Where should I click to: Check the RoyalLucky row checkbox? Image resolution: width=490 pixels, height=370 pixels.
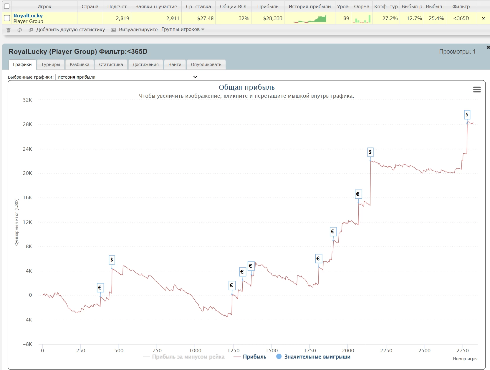tap(7, 18)
